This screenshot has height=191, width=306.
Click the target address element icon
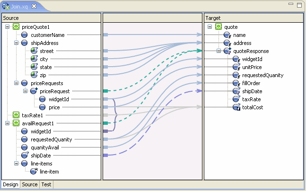coord(227,43)
